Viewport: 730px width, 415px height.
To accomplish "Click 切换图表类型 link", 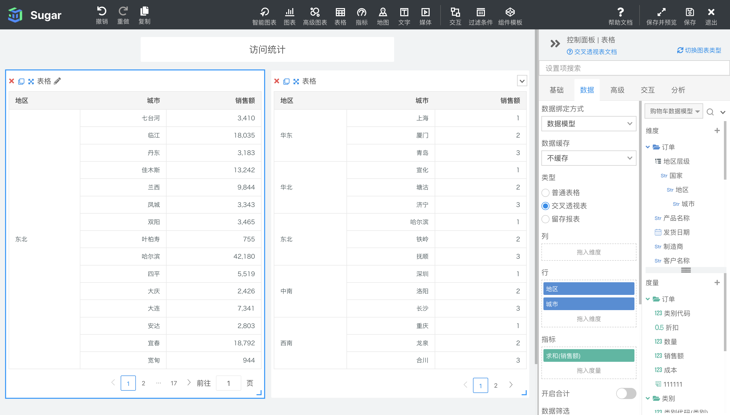I will 699,50.
